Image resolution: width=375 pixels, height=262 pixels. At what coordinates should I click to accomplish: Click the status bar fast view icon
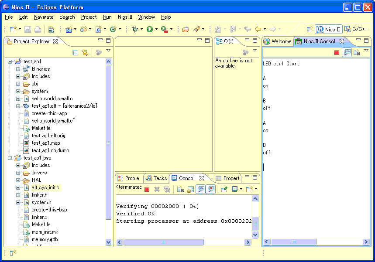pos(13,253)
